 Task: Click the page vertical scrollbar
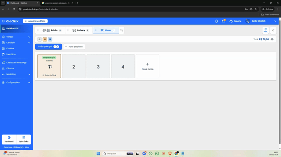[x=280, y=82]
